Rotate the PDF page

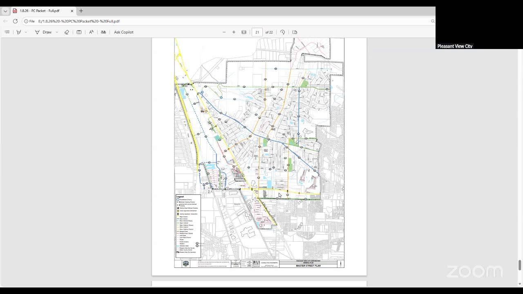pos(282,32)
